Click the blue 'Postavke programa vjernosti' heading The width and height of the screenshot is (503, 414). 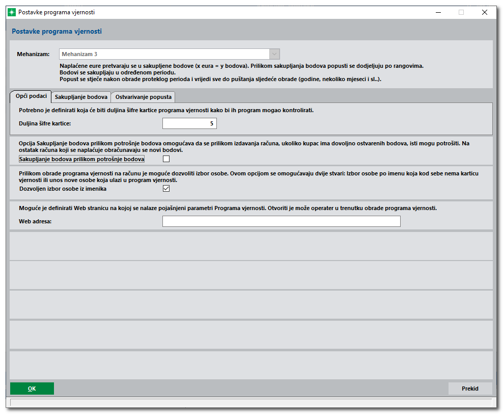[57, 32]
